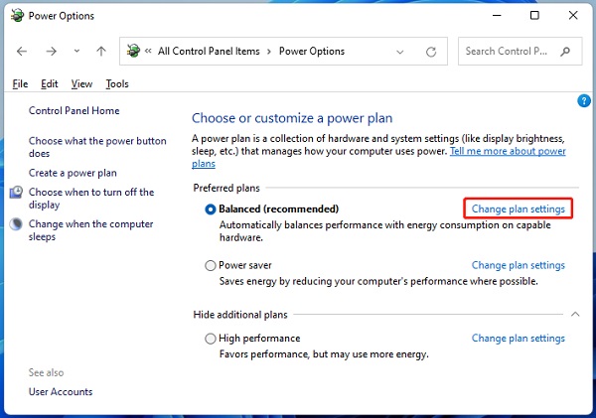This screenshot has width=596, height=418.
Task: Change plan settings for Balanced
Action: [x=519, y=209]
